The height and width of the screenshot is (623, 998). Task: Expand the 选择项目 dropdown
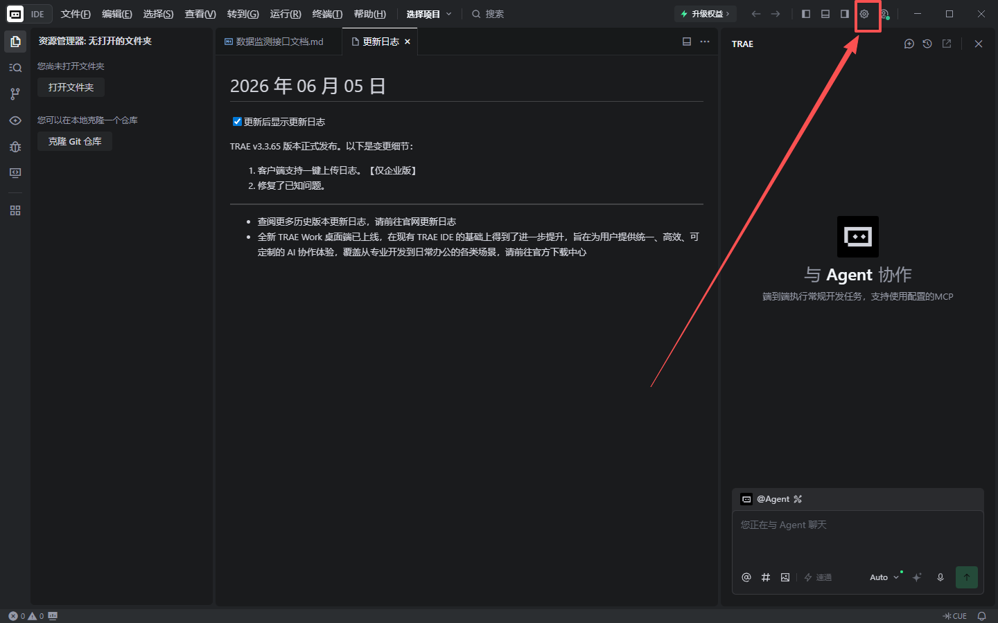coord(429,14)
